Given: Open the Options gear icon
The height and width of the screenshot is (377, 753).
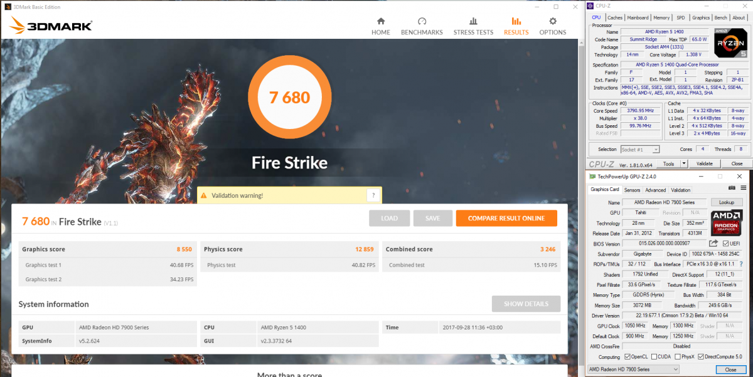Looking at the screenshot, I should pos(552,21).
